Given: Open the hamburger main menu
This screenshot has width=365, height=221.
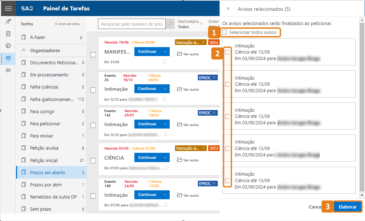Looking at the screenshot, I should [x=9, y=9].
